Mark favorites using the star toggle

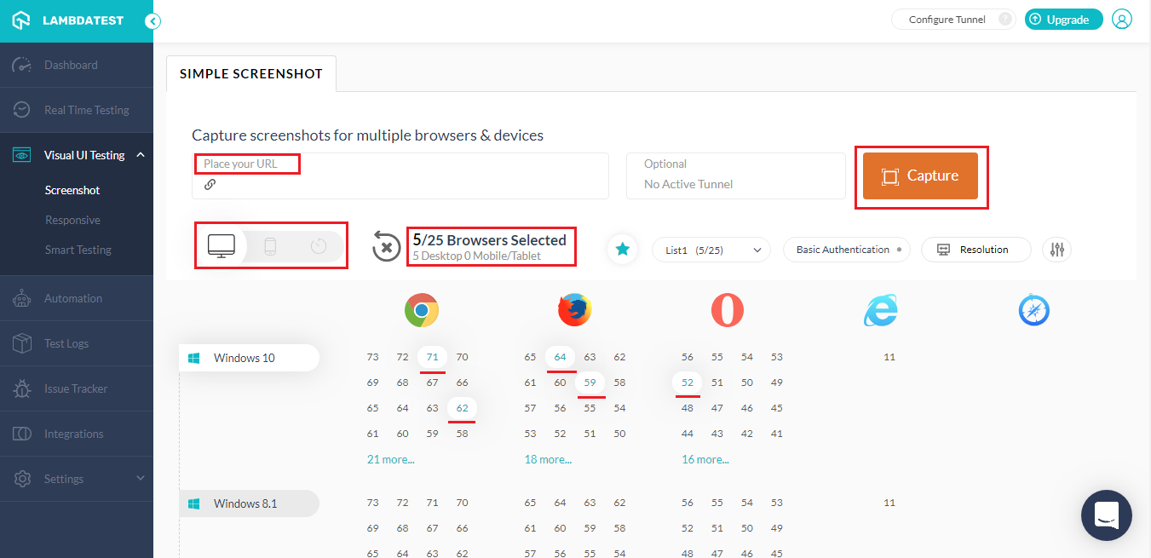[x=622, y=249]
